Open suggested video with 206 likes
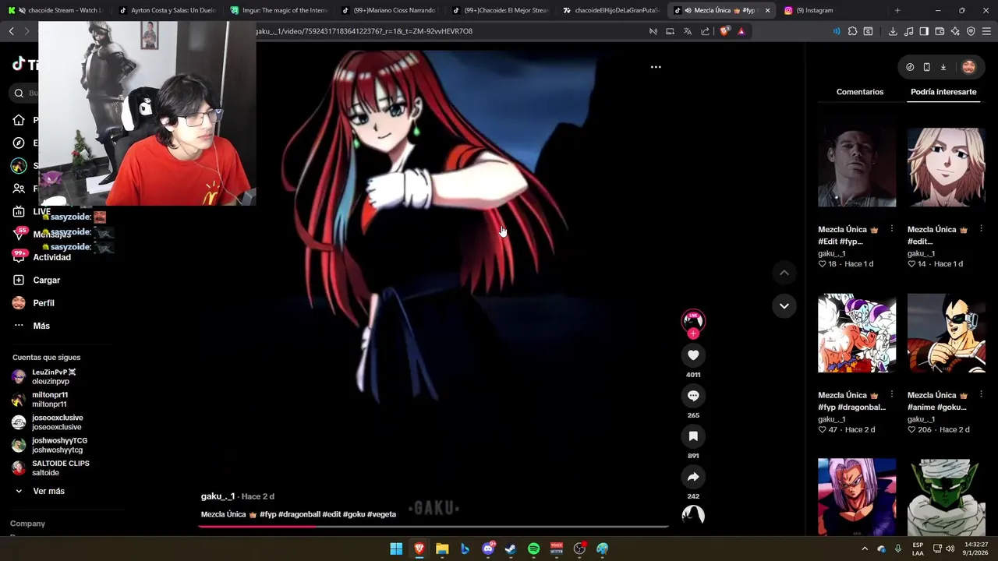 (947, 333)
